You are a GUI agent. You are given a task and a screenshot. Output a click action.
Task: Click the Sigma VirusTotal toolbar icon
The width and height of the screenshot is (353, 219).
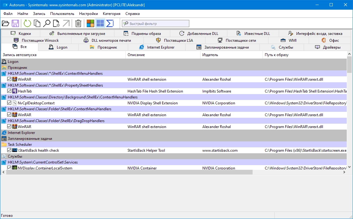pos(110,23)
